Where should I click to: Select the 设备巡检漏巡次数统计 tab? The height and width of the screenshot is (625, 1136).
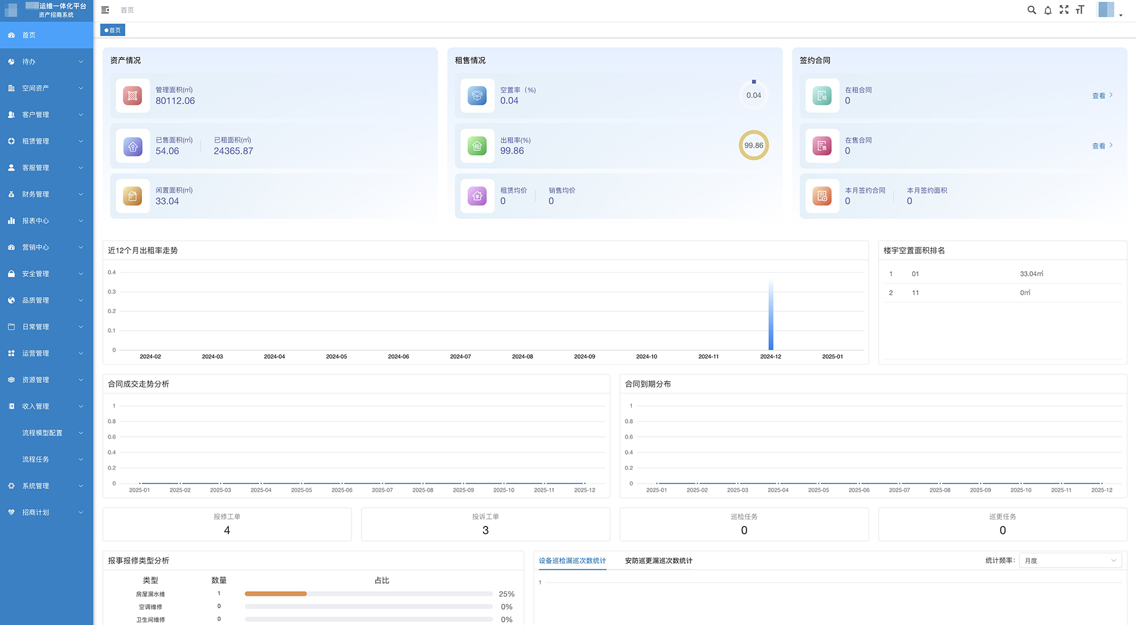572,560
